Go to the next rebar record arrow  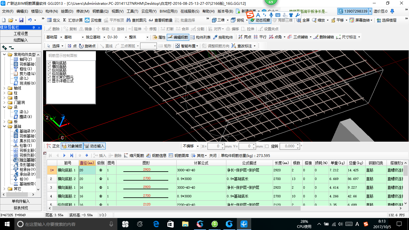[64, 155]
